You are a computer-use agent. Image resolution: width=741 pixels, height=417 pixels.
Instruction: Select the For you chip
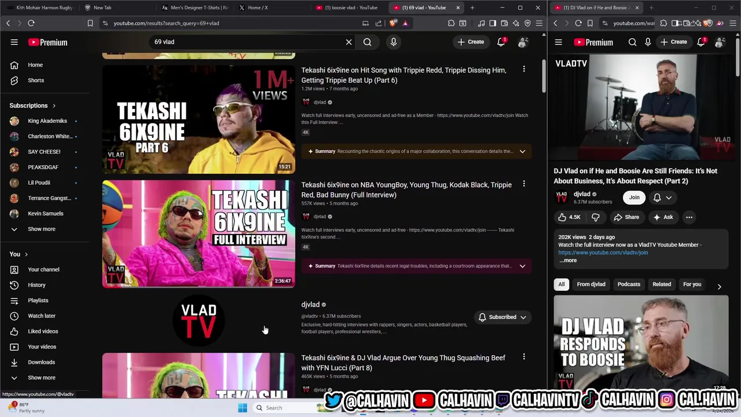pyautogui.click(x=692, y=284)
